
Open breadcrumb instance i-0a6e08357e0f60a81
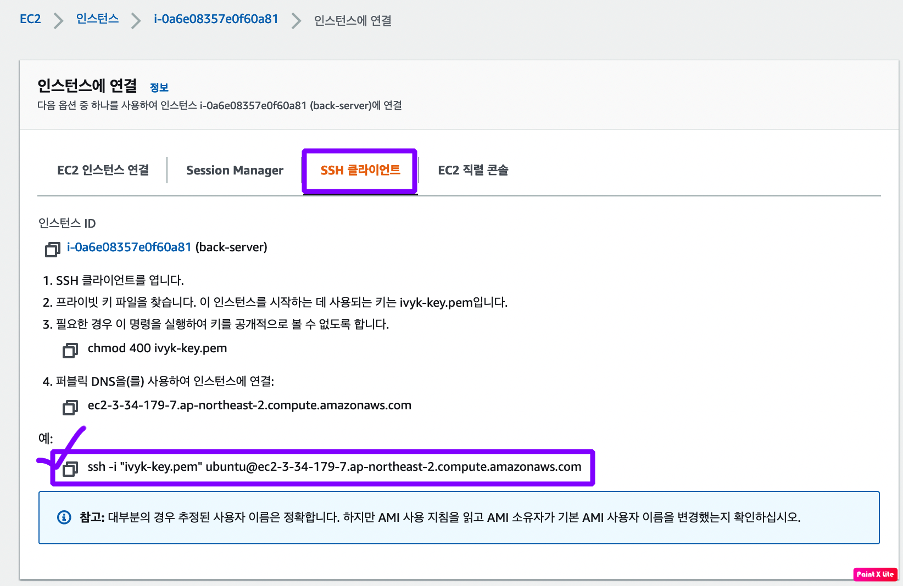(x=216, y=19)
